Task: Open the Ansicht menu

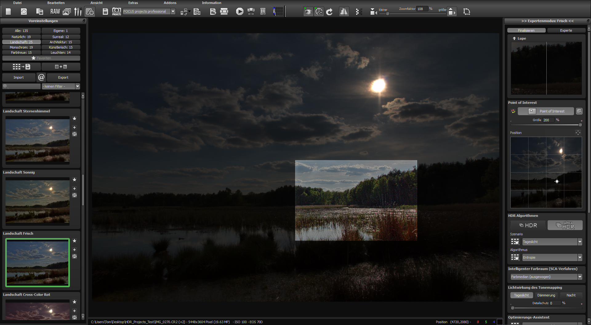Action: pos(97,3)
